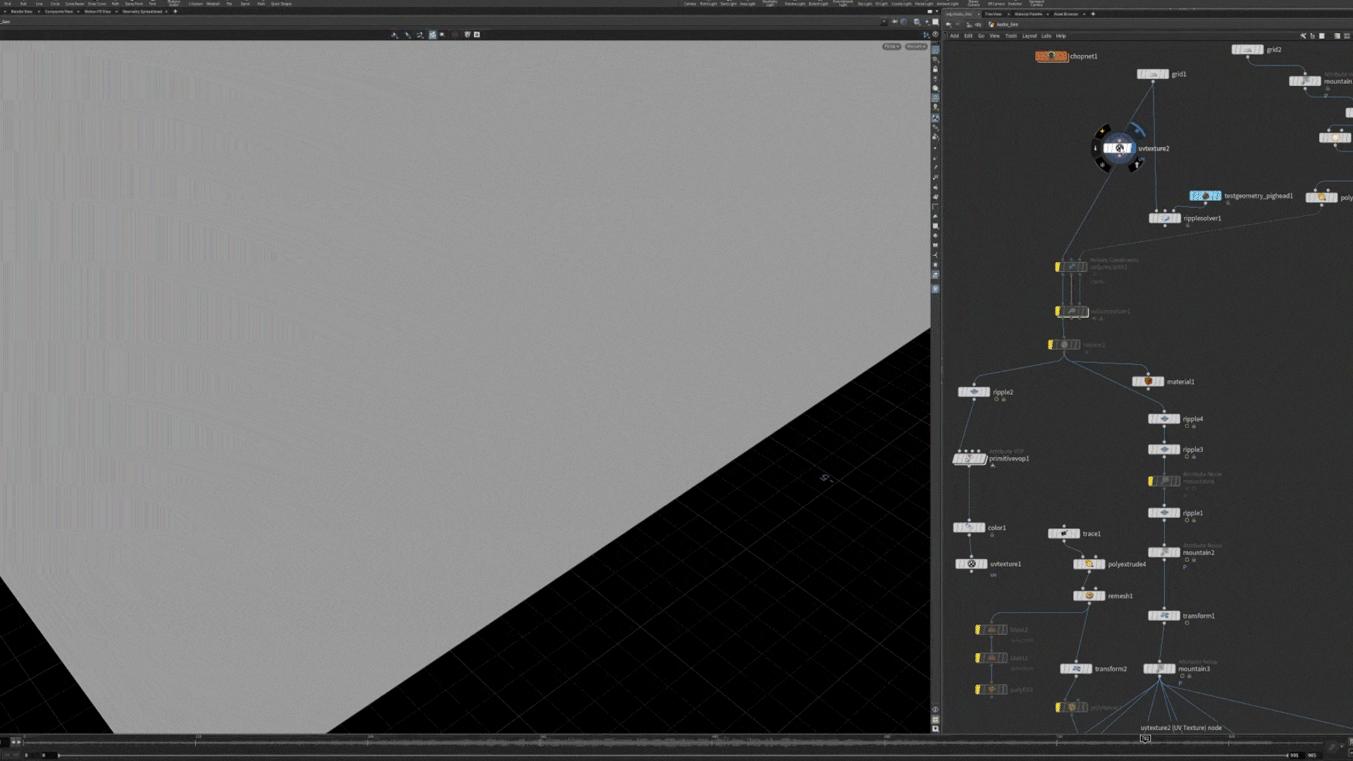Toggle the display flag on transform1

1177,616
